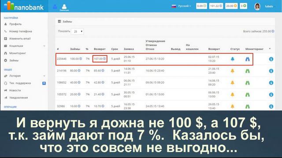Click green binoculars for loan 108652
The height and width of the screenshot is (158, 282).
[x=248, y=83]
